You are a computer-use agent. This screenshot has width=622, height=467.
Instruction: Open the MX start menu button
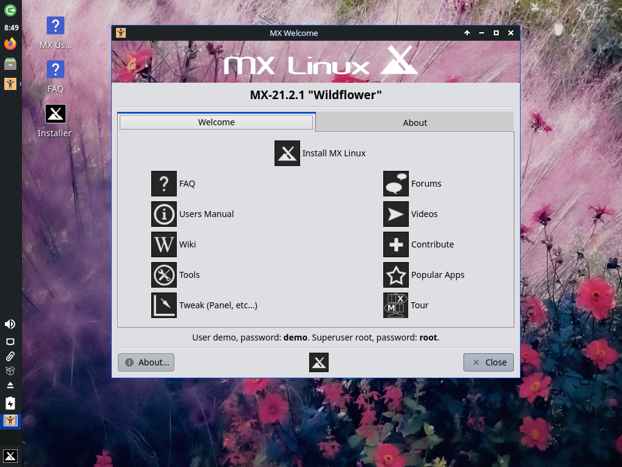[x=10, y=456]
